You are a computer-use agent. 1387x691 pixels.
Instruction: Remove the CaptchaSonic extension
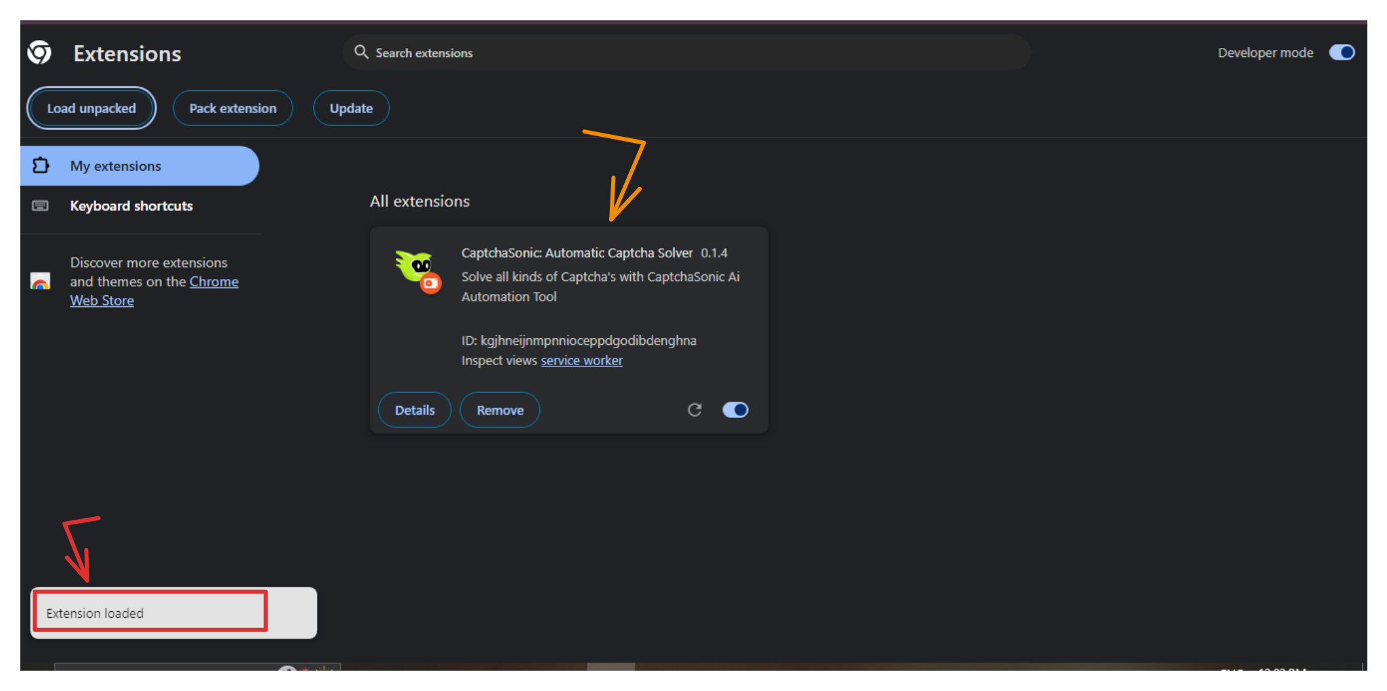click(500, 410)
